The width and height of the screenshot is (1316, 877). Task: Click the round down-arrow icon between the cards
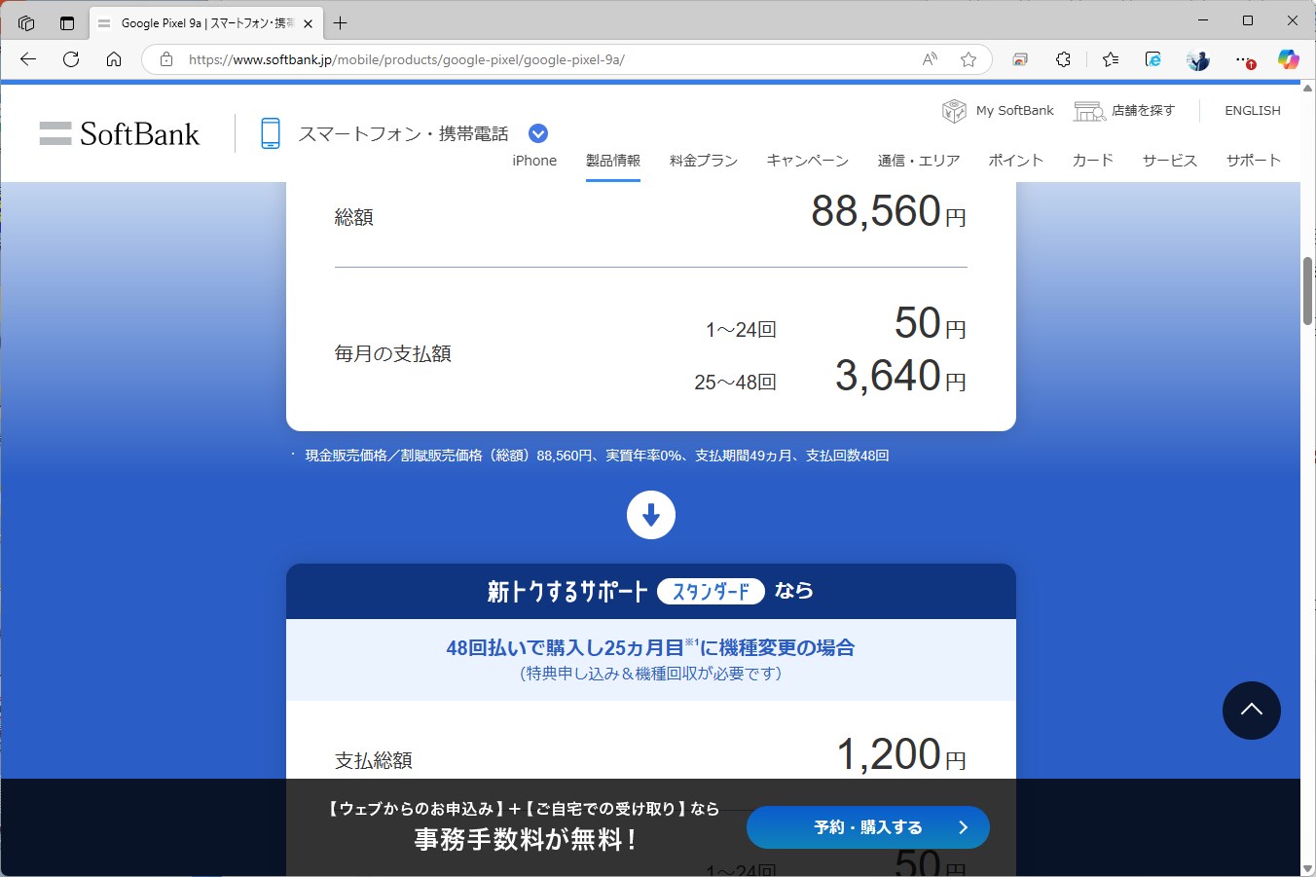pos(651,515)
